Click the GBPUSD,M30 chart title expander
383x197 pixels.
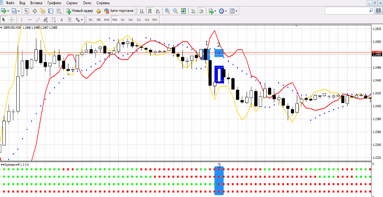pyautogui.click(x=2, y=28)
